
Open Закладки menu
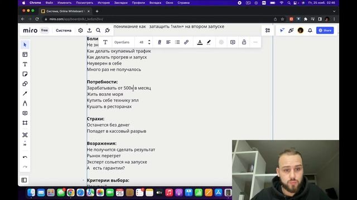[120, 3]
